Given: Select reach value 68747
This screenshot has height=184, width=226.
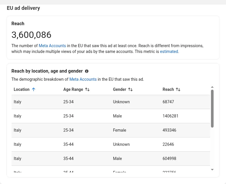Looking at the screenshot, I should [168, 102].
